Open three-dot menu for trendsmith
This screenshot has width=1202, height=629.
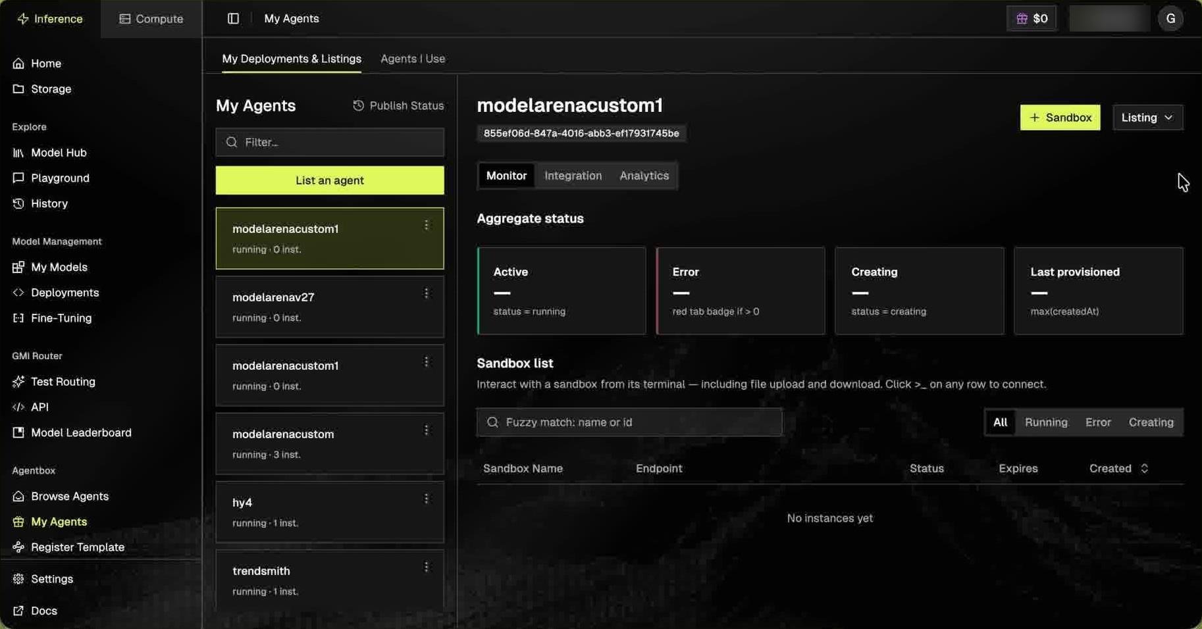[427, 567]
